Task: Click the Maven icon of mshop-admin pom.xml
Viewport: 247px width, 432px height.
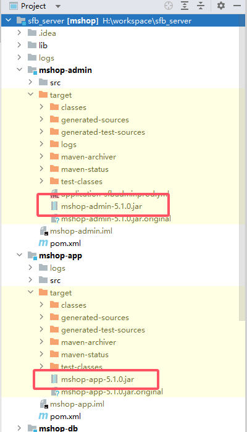Action: 43,243
